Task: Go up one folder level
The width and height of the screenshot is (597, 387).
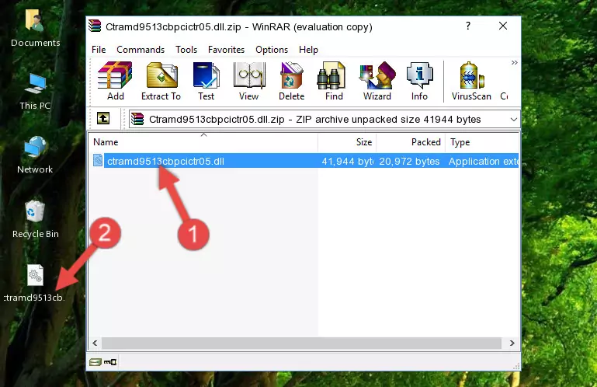Action: (103, 119)
